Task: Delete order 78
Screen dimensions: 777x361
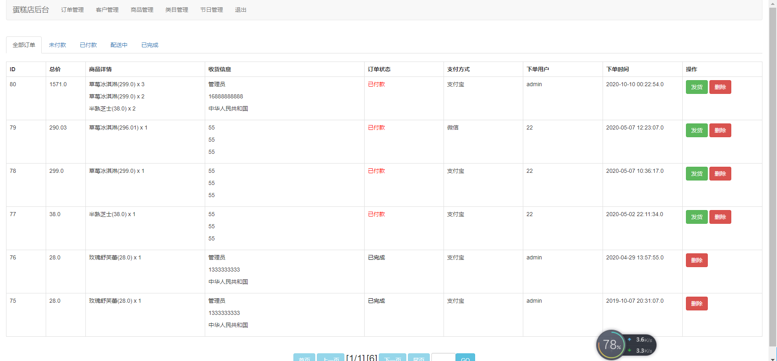Action: pyautogui.click(x=720, y=174)
